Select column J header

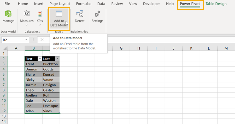[174, 48]
